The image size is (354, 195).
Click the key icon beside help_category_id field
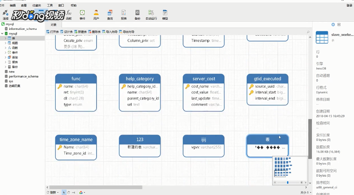(123, 86)
